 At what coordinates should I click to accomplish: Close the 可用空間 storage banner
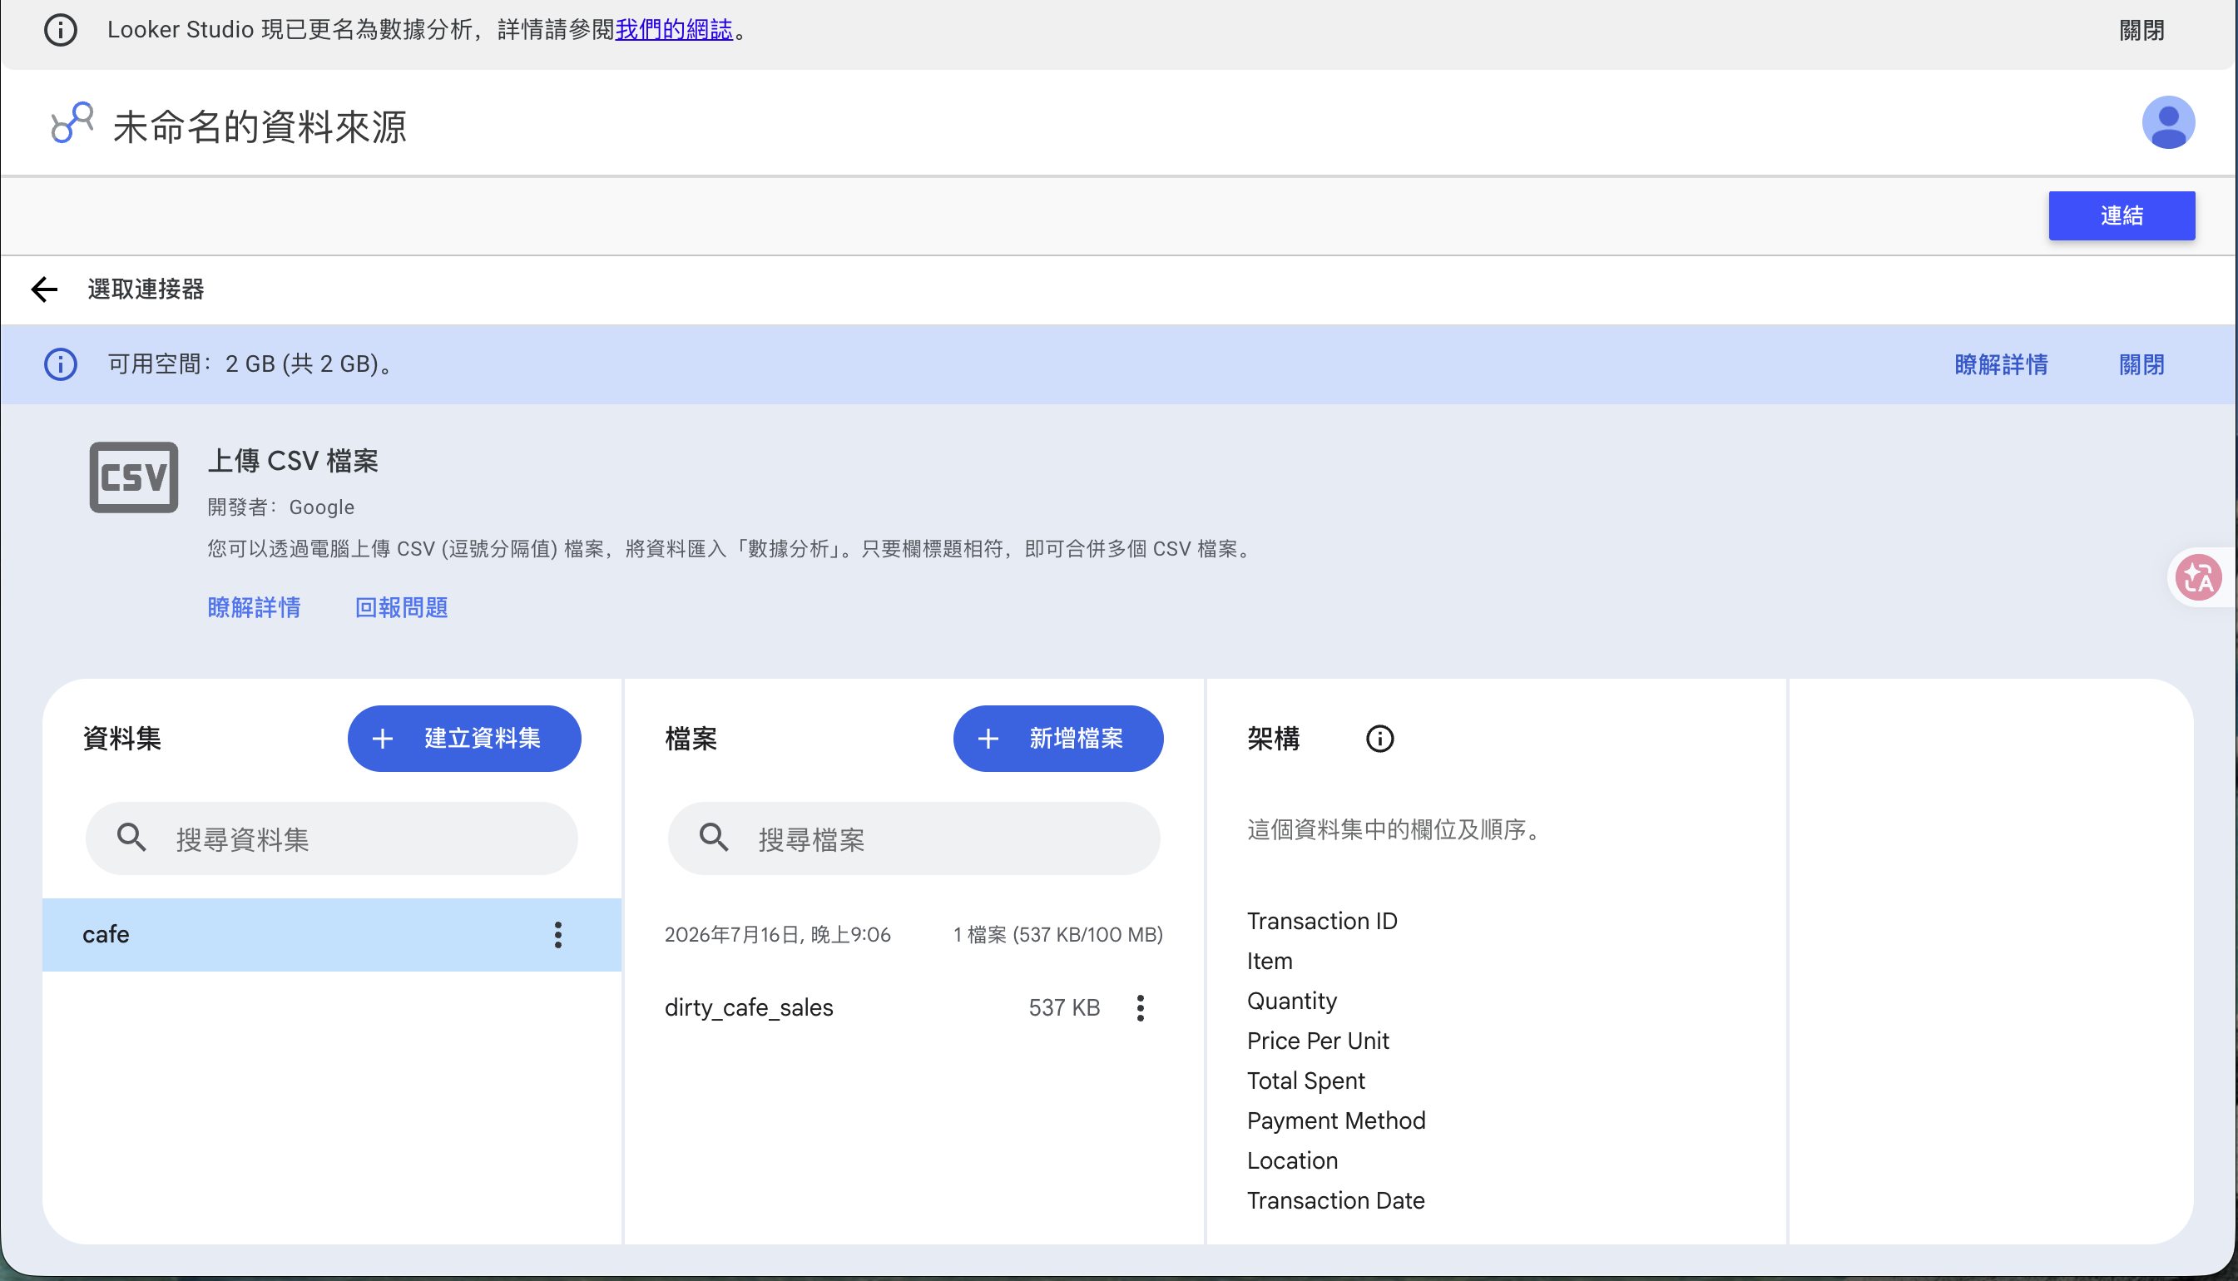(2141, 364)
